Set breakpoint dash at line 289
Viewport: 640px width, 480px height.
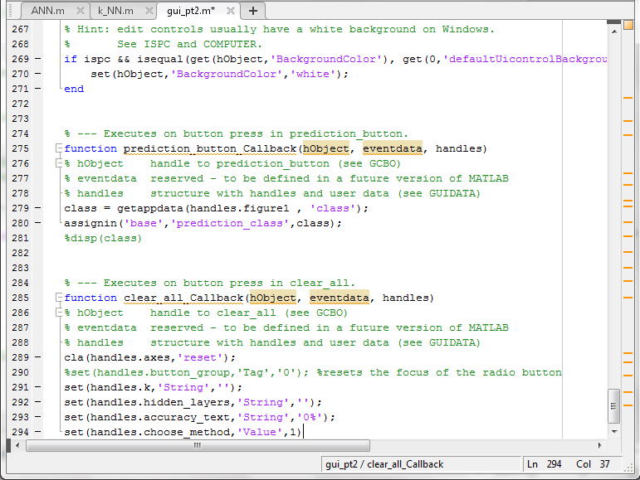(x=37, y=357)
